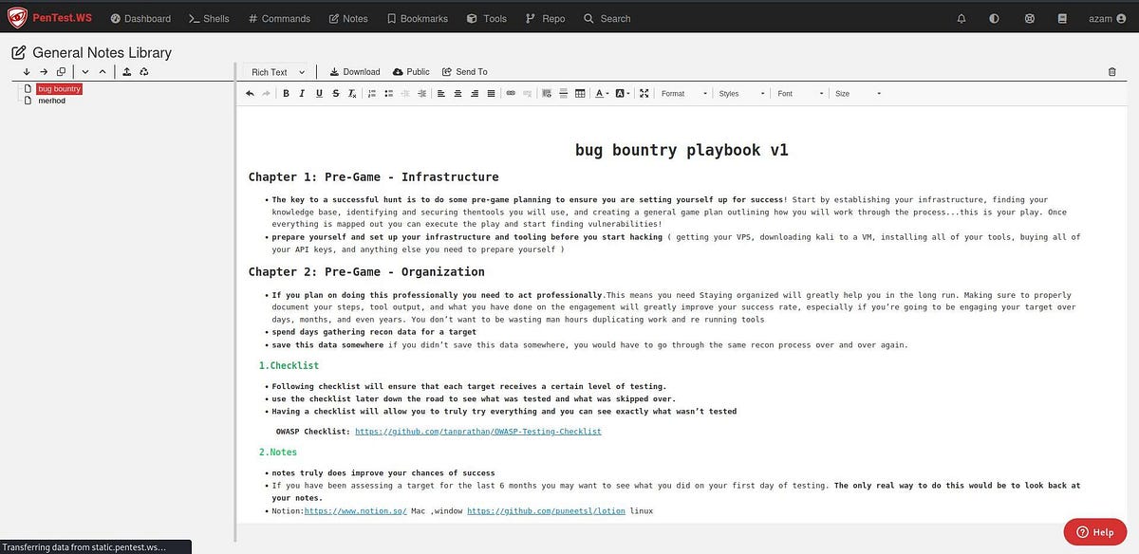The height and width of the screenshot is (554, 1139).
Task: Maximize the editor to fullscreen
Action: [x=644, y=93]
